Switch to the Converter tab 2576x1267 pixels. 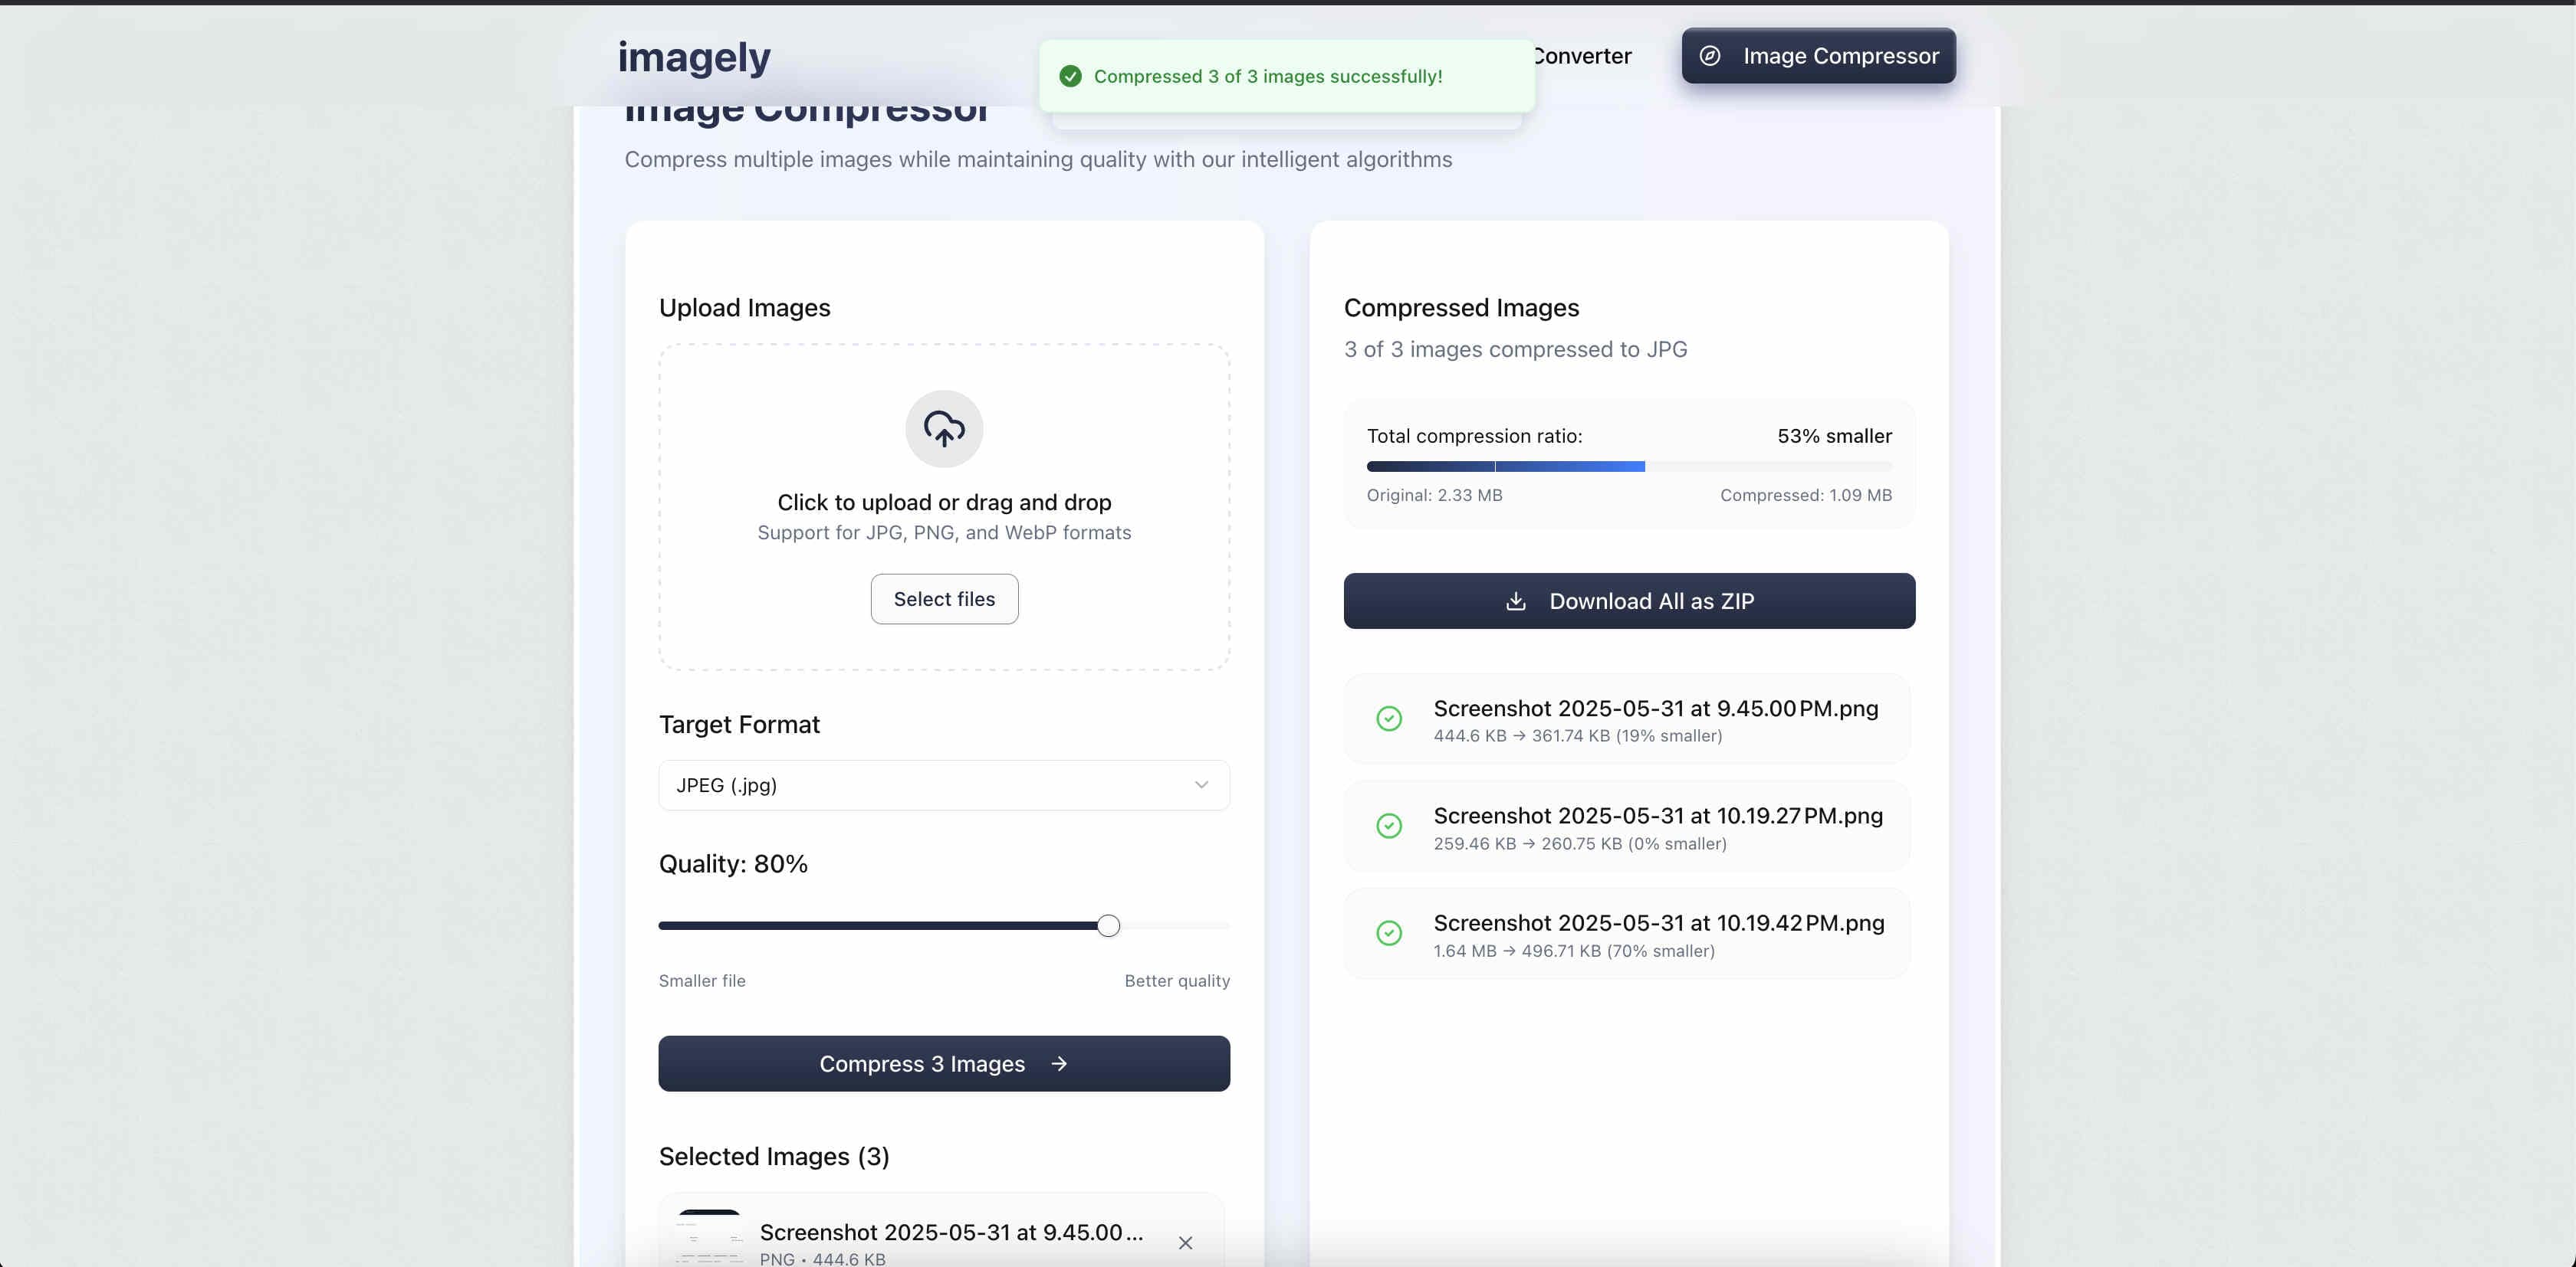coord(1583,56)
